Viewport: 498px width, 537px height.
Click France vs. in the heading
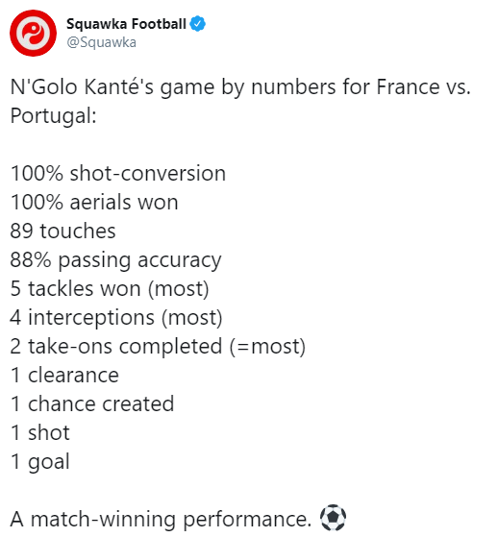[423, 87]
